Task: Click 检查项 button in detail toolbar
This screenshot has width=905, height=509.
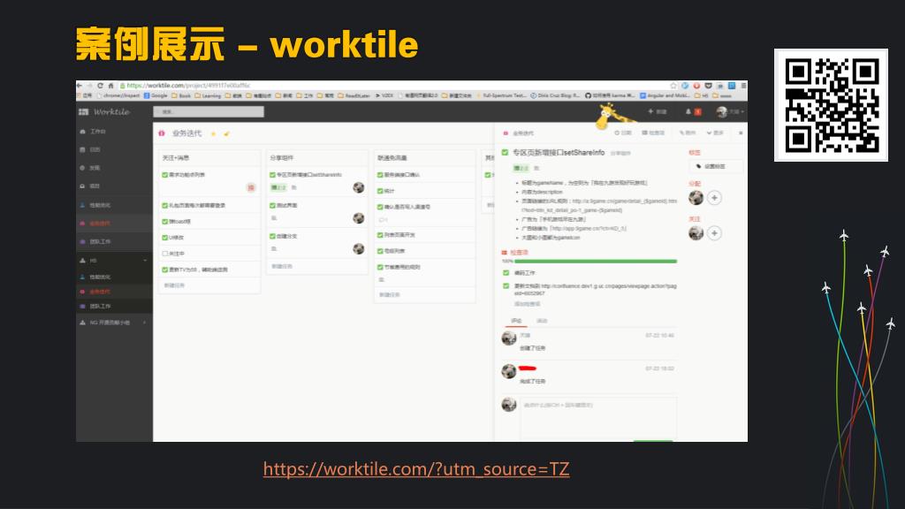Action: pos(653,133)
